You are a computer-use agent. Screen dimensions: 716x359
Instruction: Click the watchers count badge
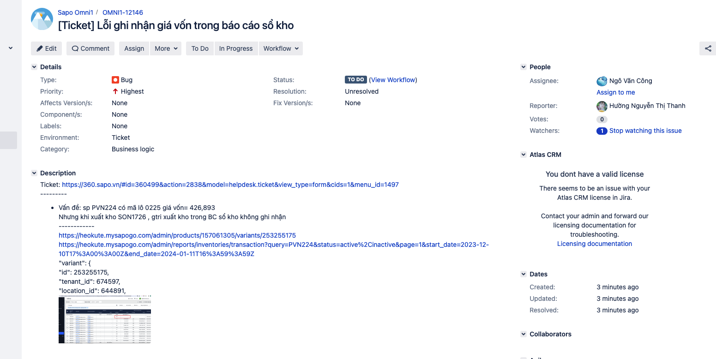point(602,131)
